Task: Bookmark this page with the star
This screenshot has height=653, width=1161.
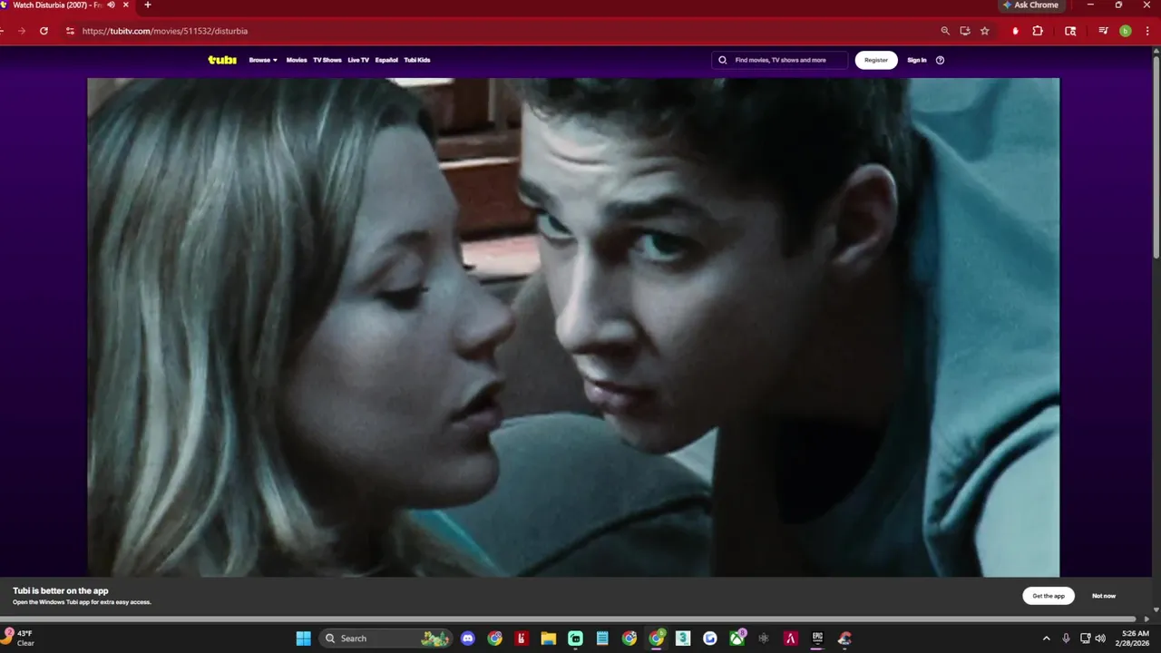Action: pyautogui.click(x=985, y=31)
